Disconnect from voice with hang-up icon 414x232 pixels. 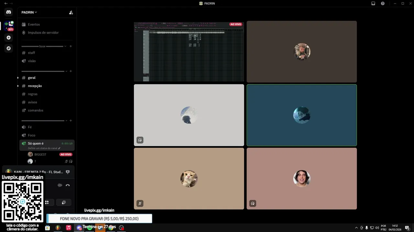68,185
